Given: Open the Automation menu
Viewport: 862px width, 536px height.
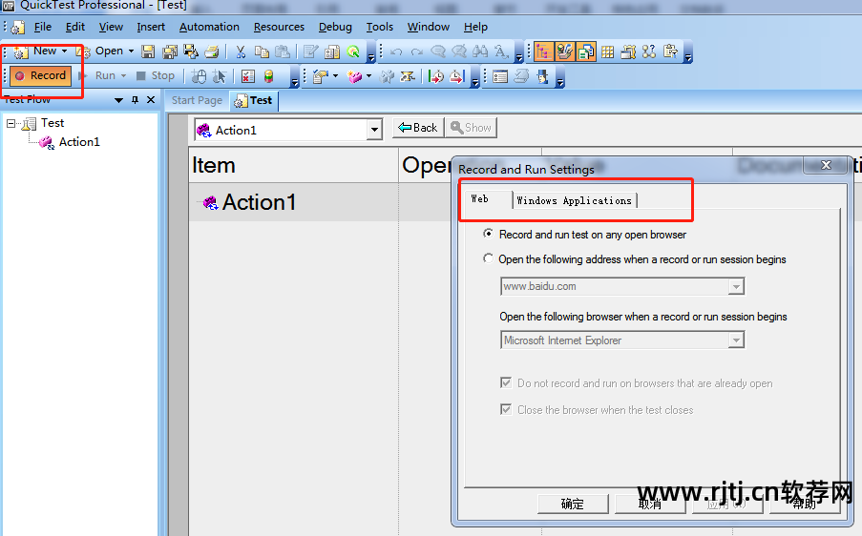Looking at the screenshot, I should click(209, 27).
